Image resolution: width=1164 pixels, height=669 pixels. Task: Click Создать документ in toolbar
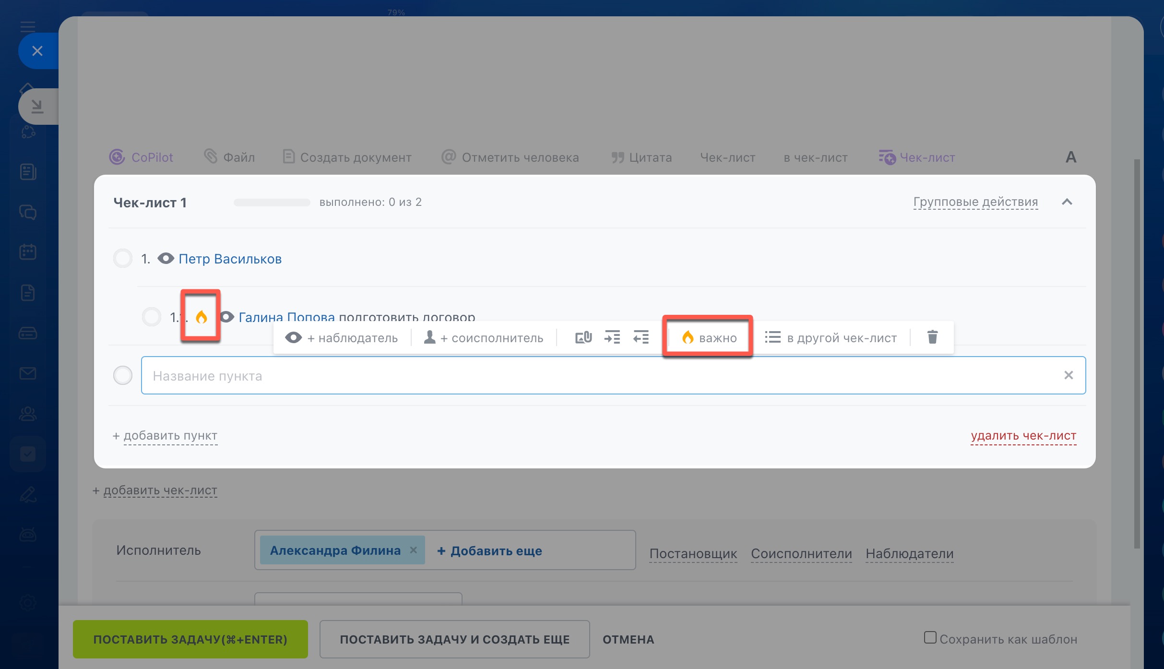(x=347, y=157)
